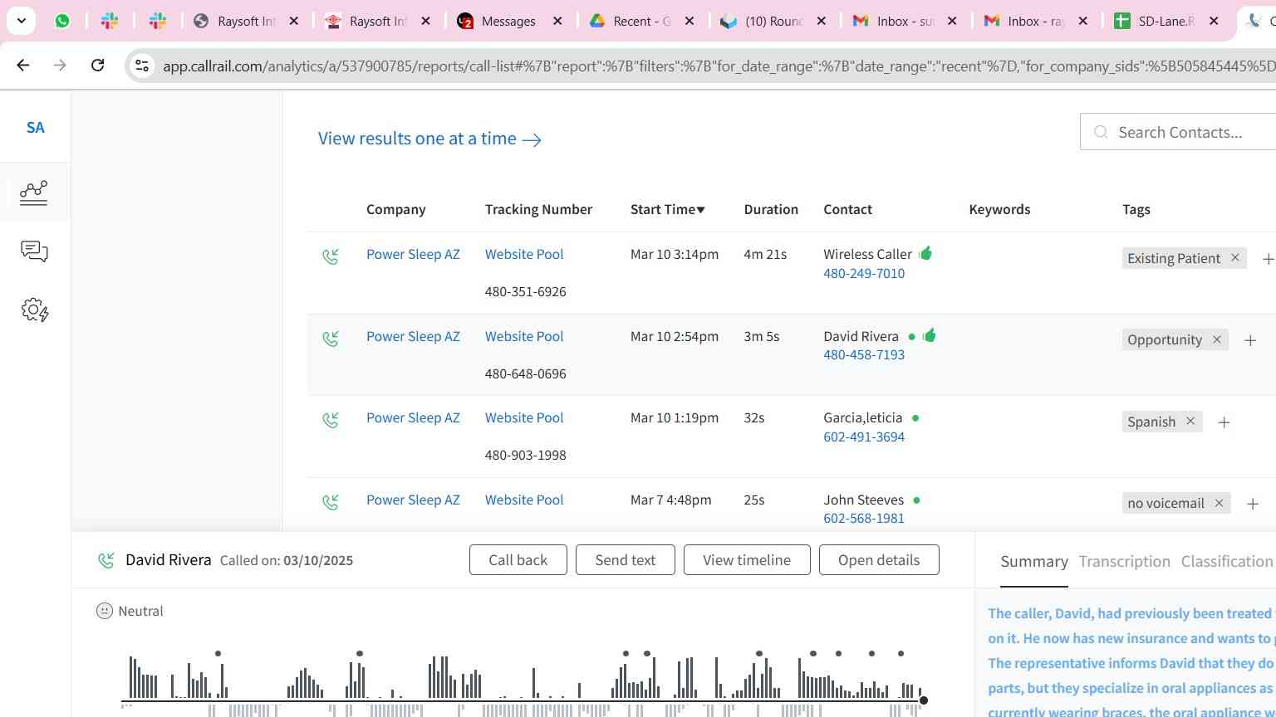Click the browser back arrow
Image resolution: width=1276 pixels, height=717 pixels.
point(23,65)
